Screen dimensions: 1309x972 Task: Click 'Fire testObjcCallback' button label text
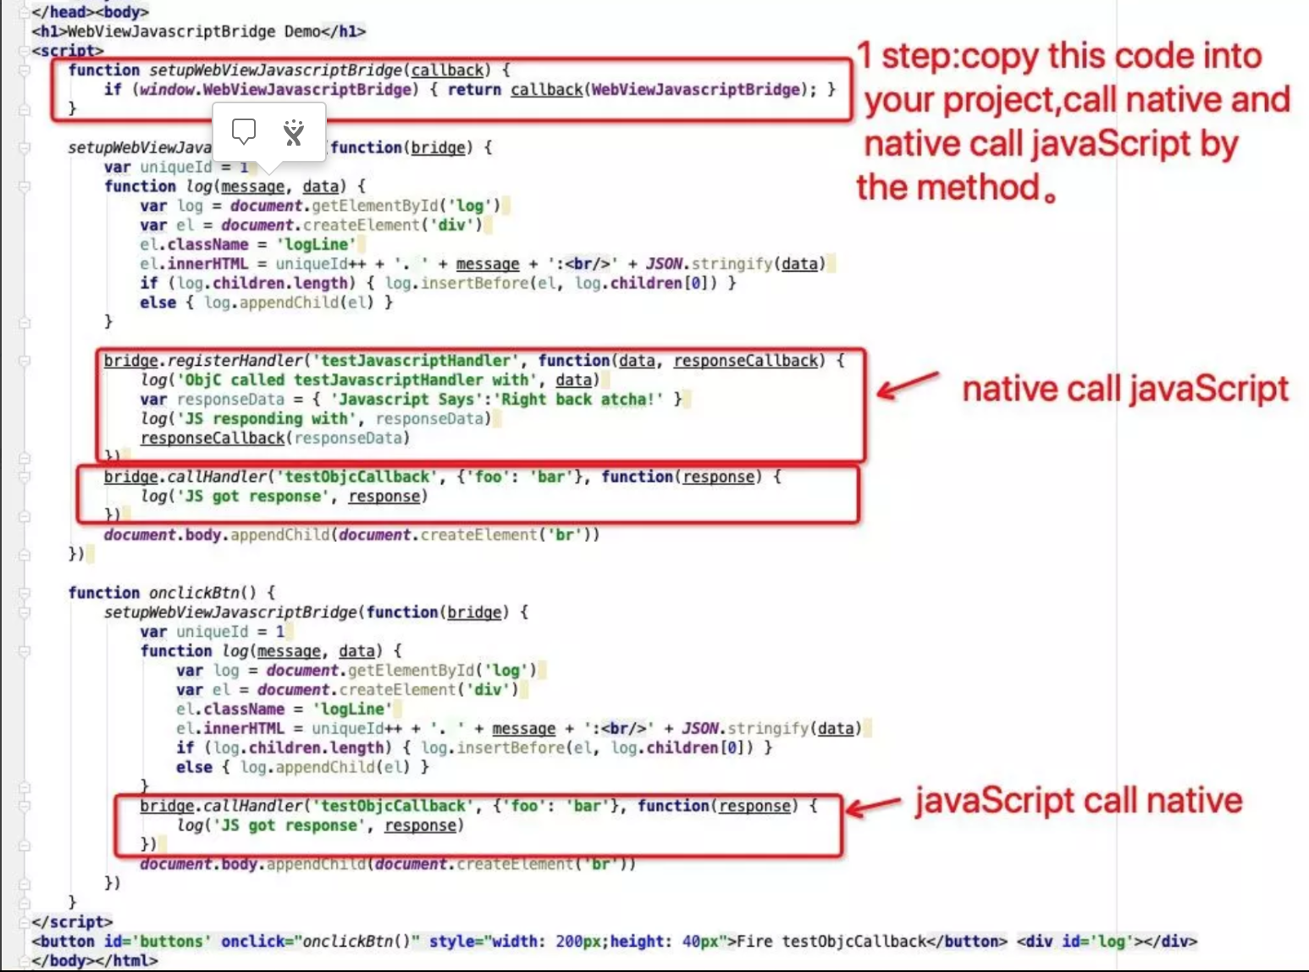click(832, 942)
